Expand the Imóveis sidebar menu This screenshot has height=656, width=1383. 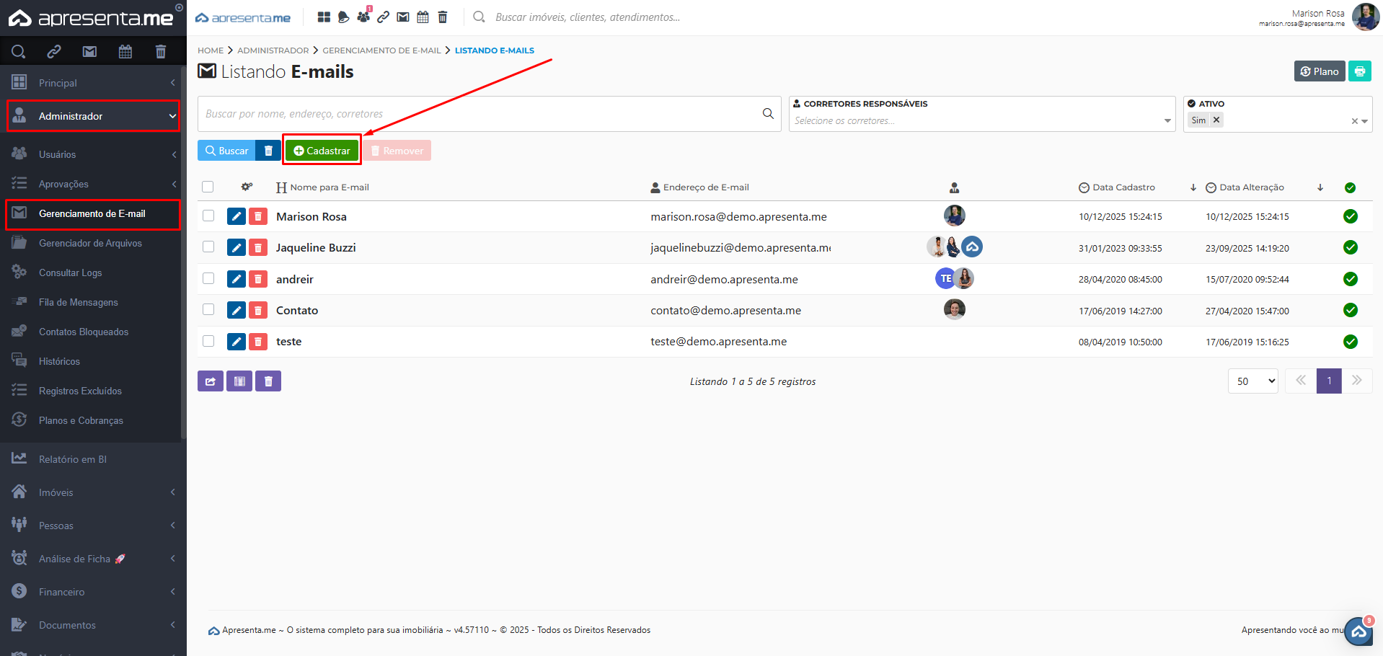pyautogui.click(x=92, y=492)
